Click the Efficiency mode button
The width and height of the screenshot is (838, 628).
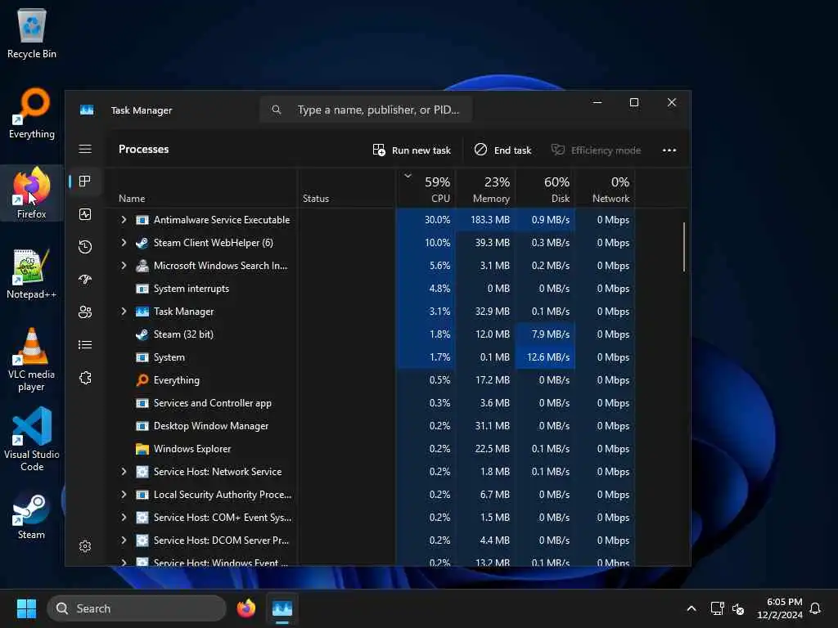pos(596,150)
